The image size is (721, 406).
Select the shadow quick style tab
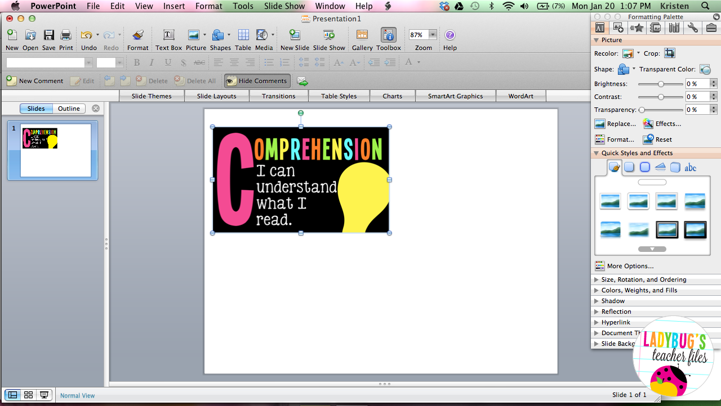[629, 167]
